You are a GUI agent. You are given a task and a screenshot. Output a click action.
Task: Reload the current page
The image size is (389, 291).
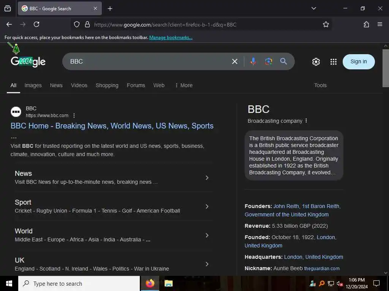[x=36, y=24]
